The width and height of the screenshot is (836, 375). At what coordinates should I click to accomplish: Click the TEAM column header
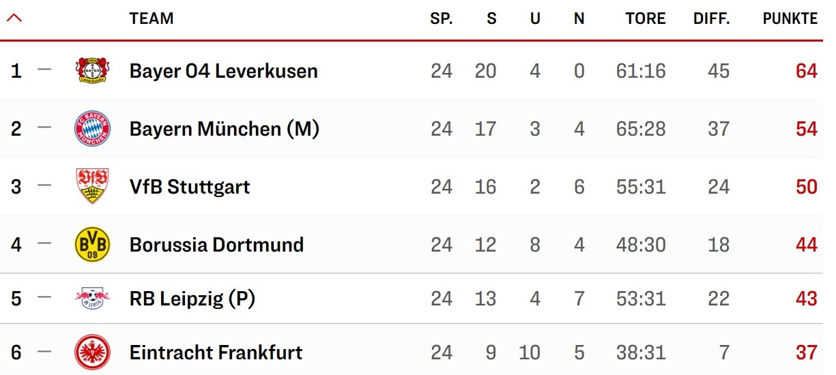(x=152, y=19)
